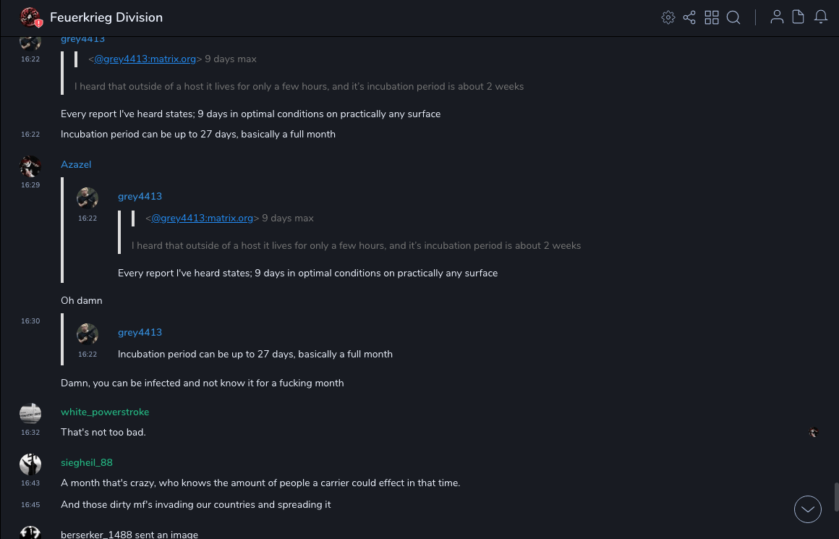Click the 16:29 message timestamp

click(x=30, y=185)
